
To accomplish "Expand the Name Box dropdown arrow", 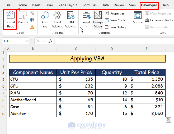I will point(26,41).
